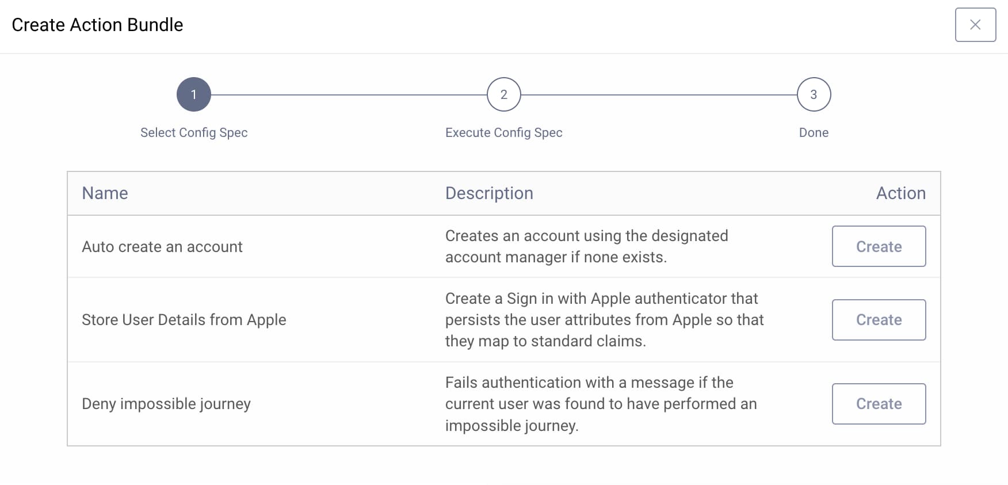The height and width of the screenshot is (485, 1008).
Task: Select the "Auto create an account" row name
Action: (x=162, y=247)
